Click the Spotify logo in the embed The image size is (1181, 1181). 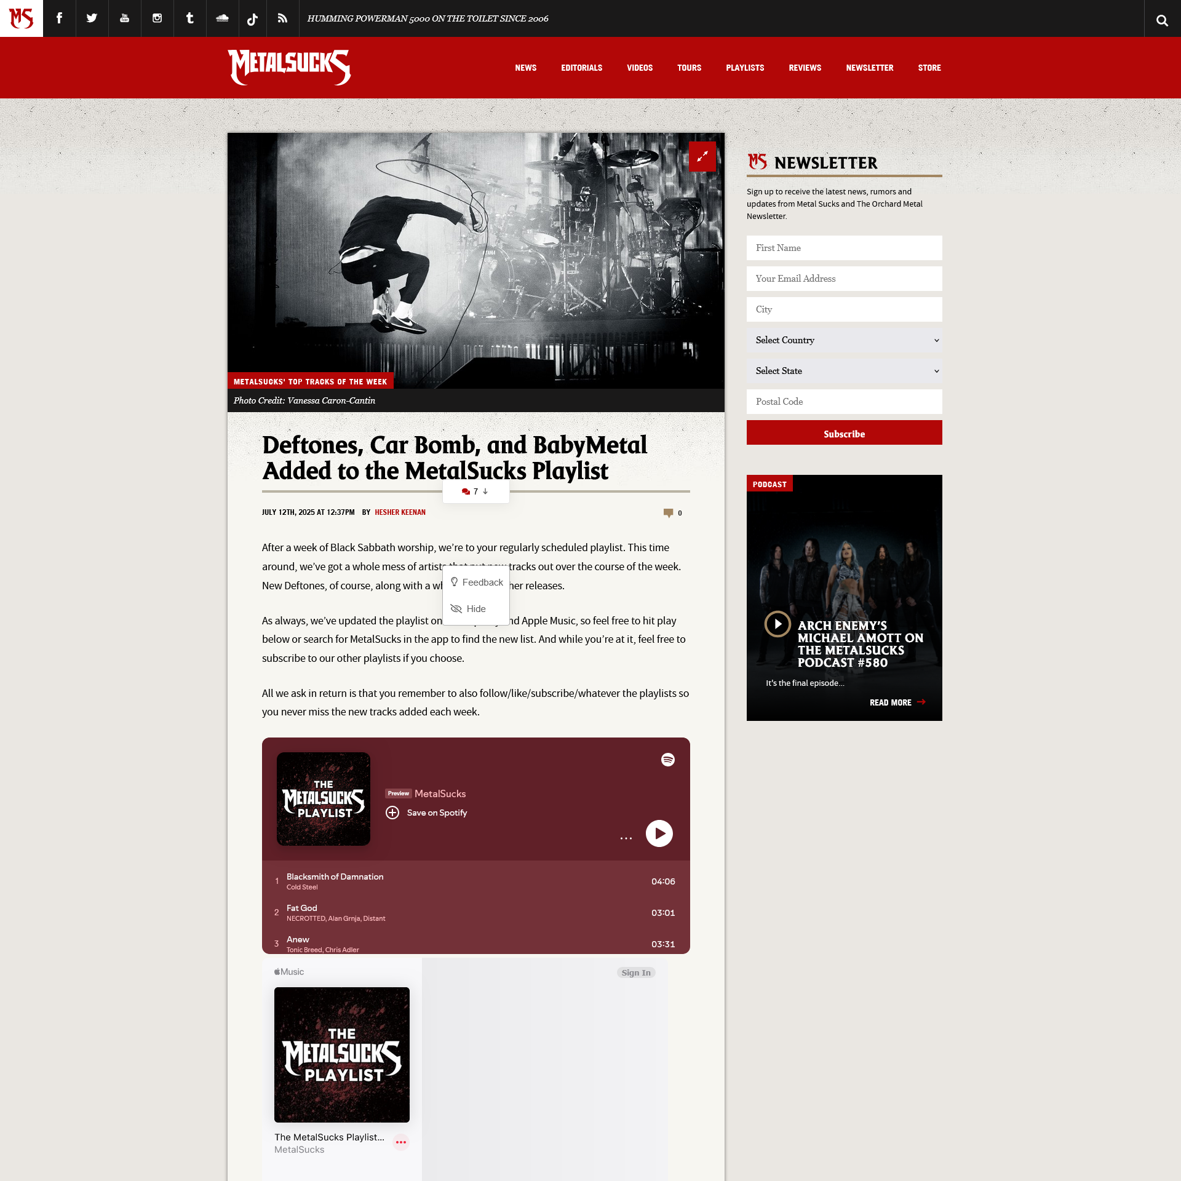(667, 760)
